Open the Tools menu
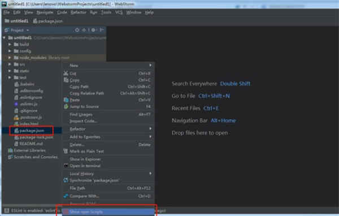Image resolution: width=339 pixels, height=216 pixels. pos(106,12)
